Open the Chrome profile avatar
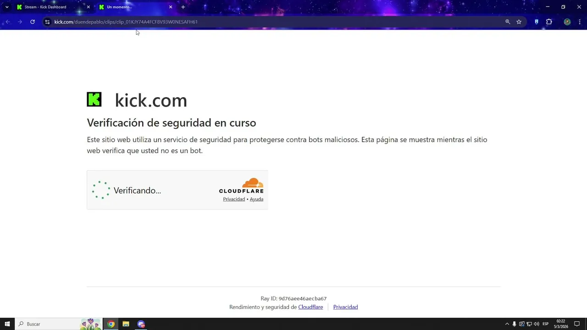The height and width of the screenshot is (330, 587). [x=567, y=22]
